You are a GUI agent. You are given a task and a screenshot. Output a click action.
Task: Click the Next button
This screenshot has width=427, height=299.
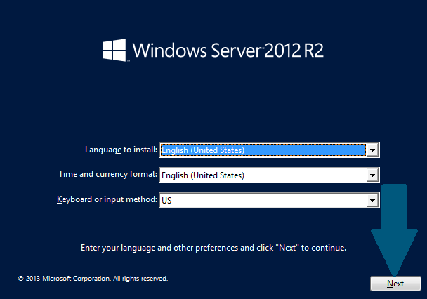point(395,284)
